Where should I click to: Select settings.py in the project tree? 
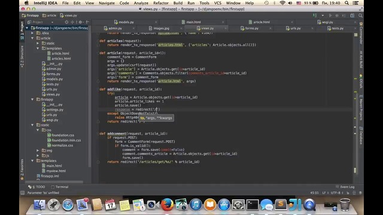[x=53, y=110]
